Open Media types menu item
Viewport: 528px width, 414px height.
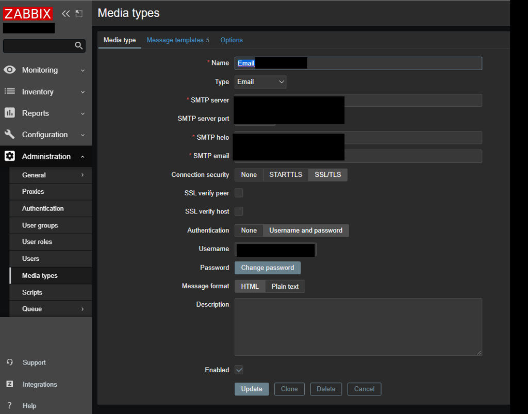[x=51, y=275]
